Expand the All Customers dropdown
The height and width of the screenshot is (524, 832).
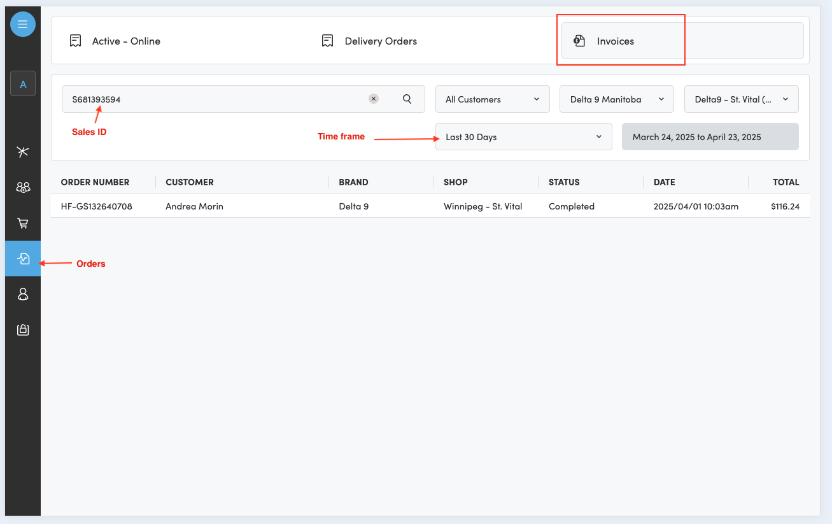pyautogui.click(x=492, y=99)
